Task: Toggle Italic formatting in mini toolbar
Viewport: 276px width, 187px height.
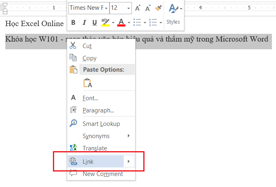Action: [x=84, y=22]
